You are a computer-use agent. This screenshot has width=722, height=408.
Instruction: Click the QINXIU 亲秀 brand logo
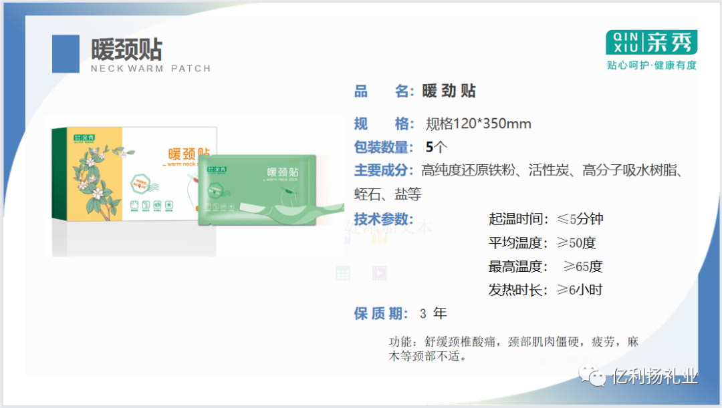click(x=651, y=42)
